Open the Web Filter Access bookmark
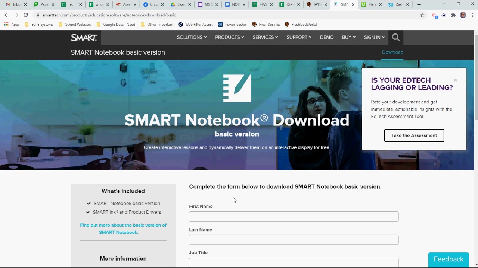Viewport: 478px width, 268px height. pyautogui.click(x=196, y=25)
